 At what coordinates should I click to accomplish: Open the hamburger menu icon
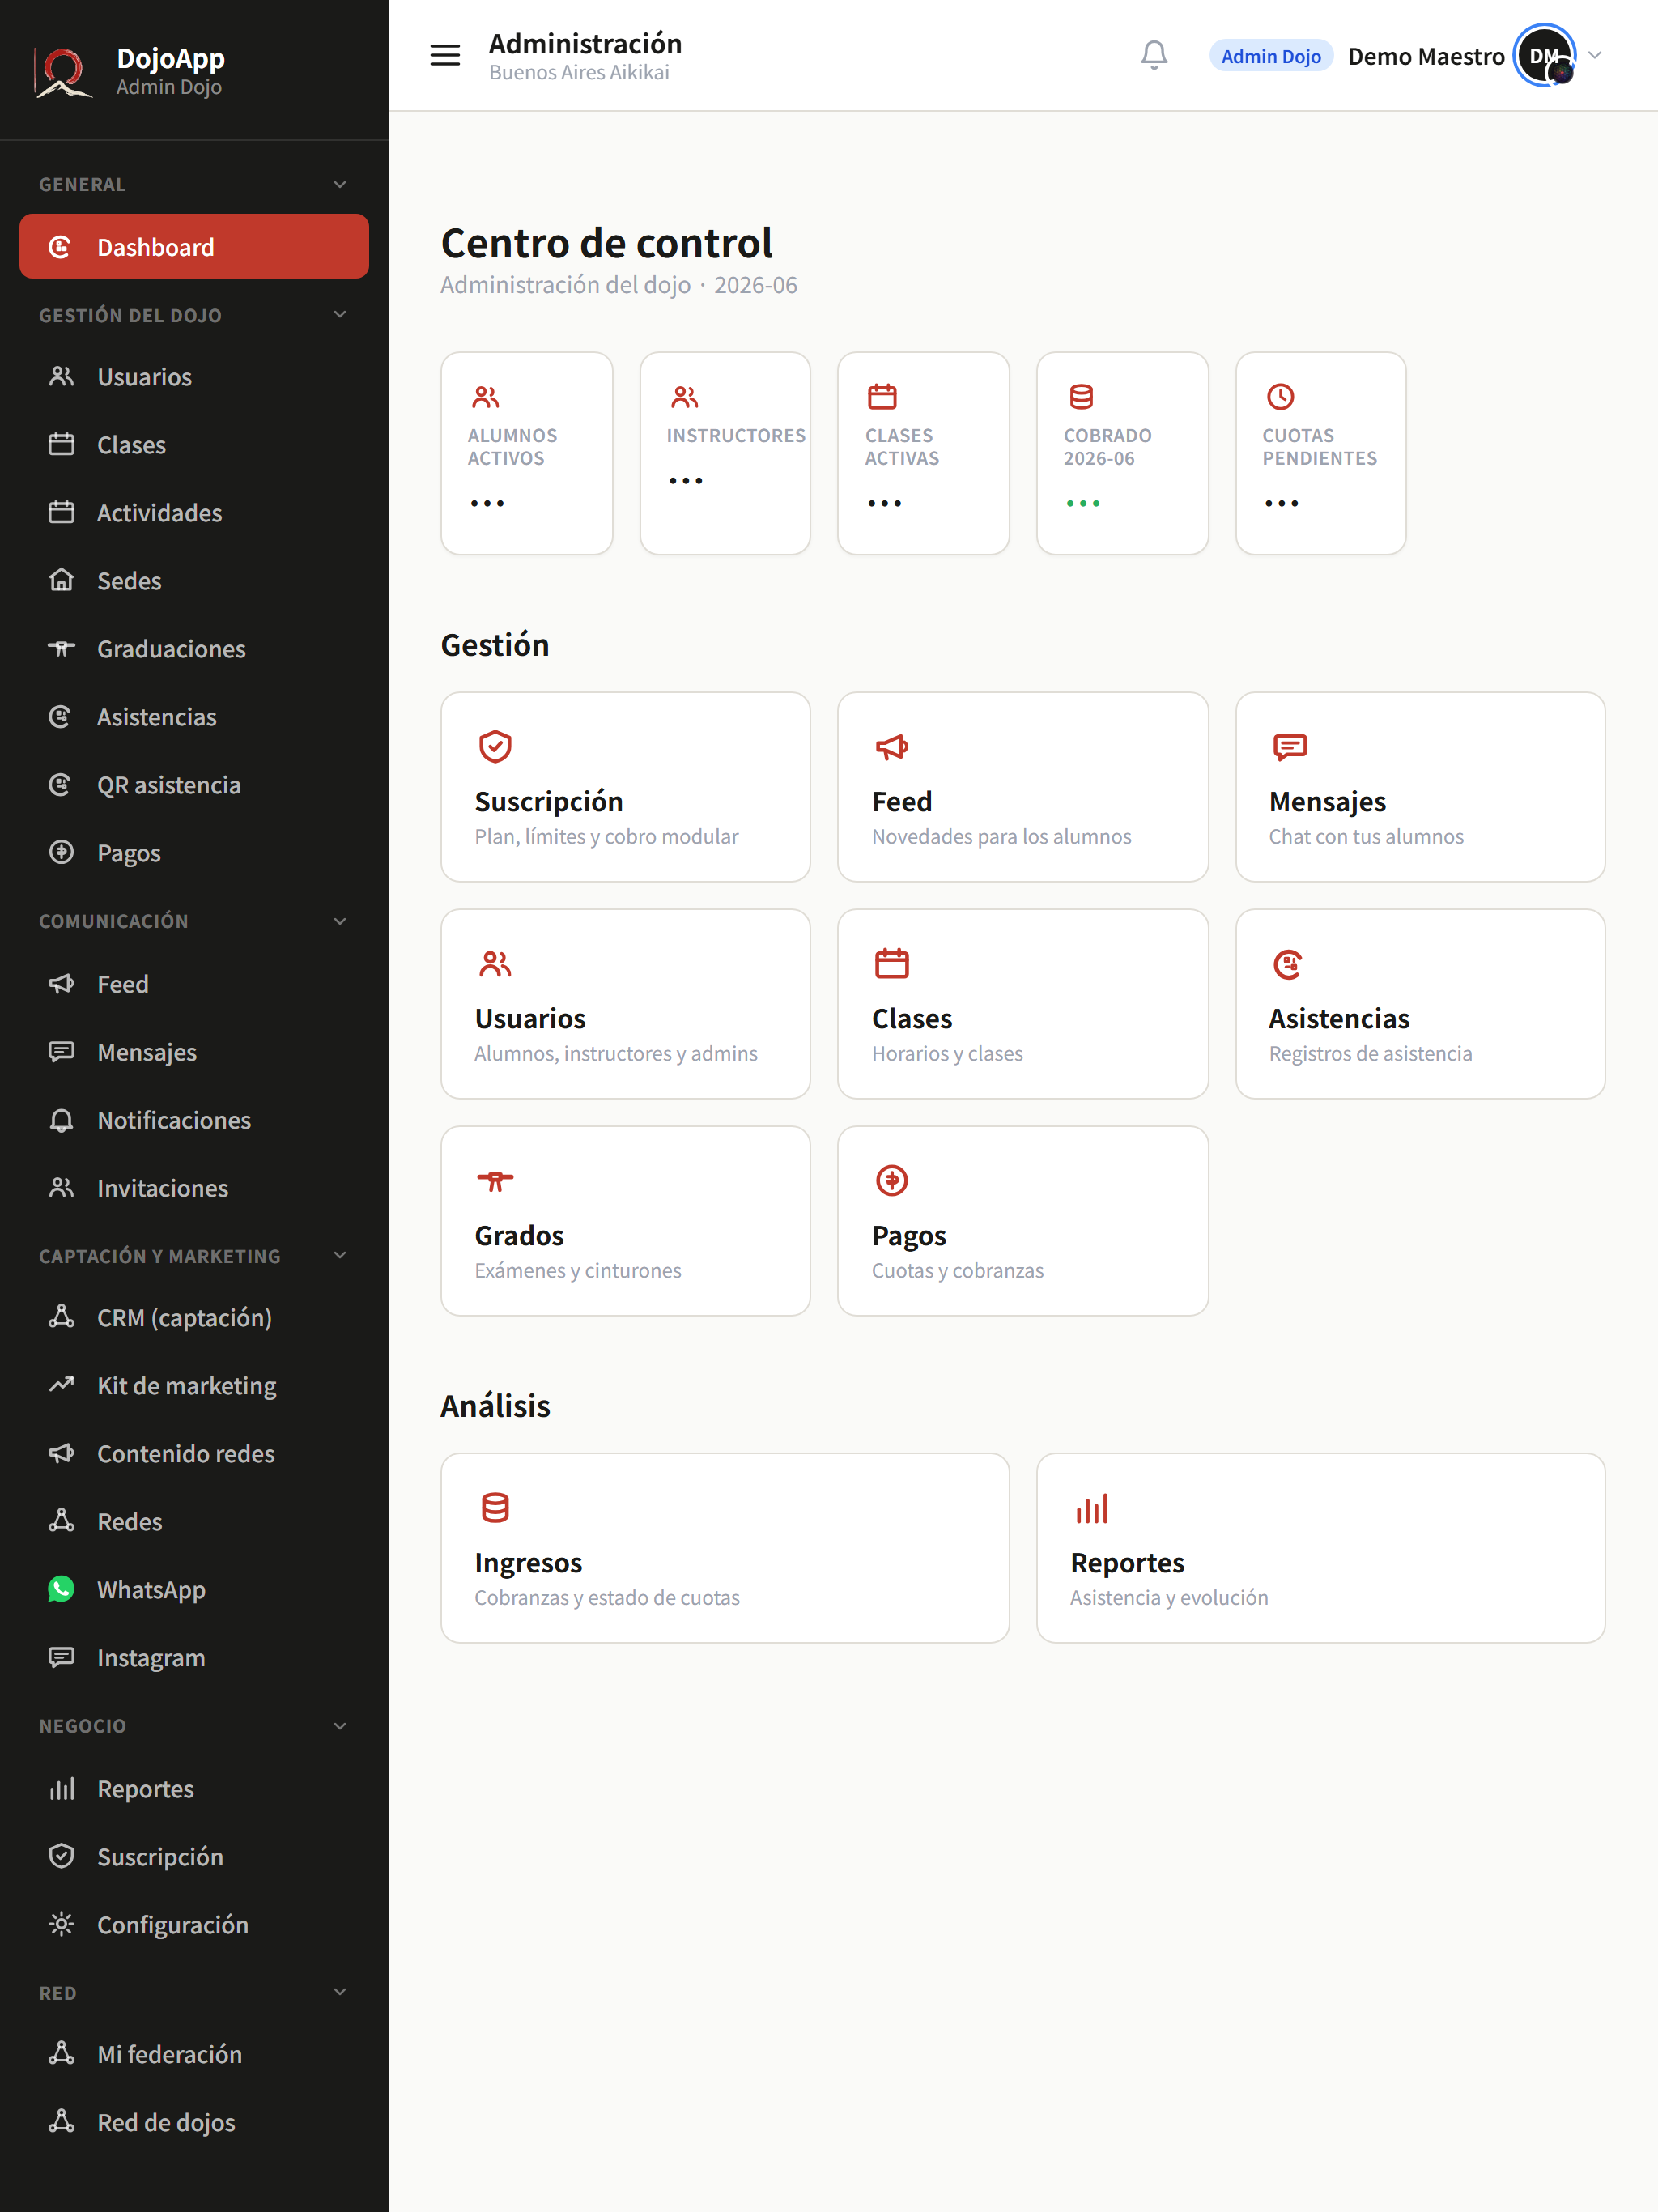[x=445, y=55]
